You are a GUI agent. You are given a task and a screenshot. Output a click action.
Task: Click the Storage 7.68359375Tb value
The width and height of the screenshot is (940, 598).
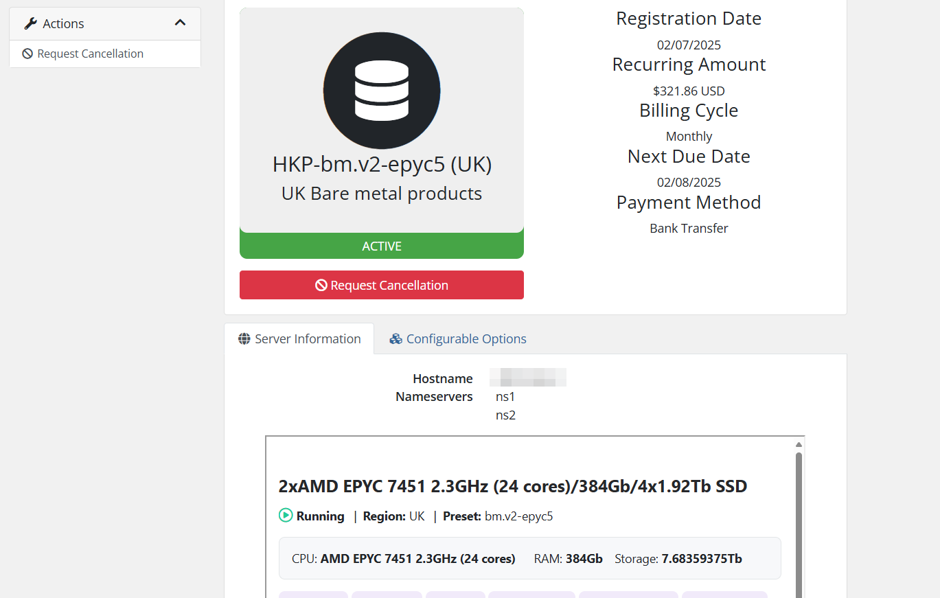701,559
